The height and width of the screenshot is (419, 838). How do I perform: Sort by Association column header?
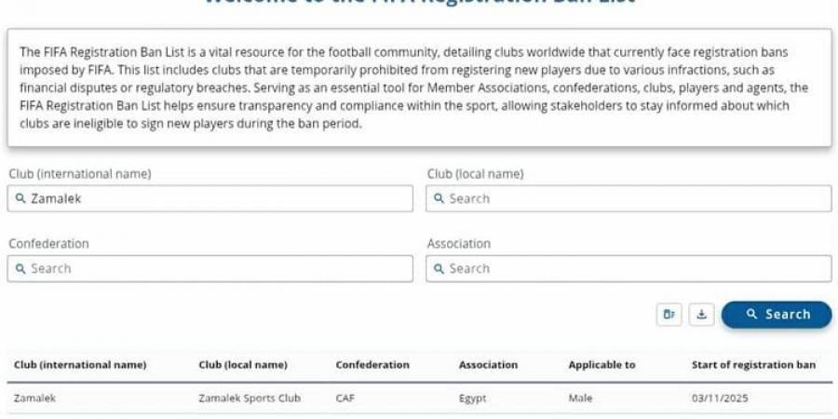(x=488, y=365)
